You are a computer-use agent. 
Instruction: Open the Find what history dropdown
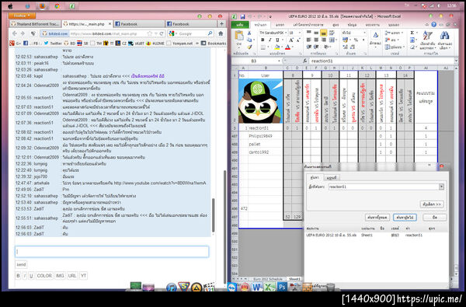[x=441, y=187]
